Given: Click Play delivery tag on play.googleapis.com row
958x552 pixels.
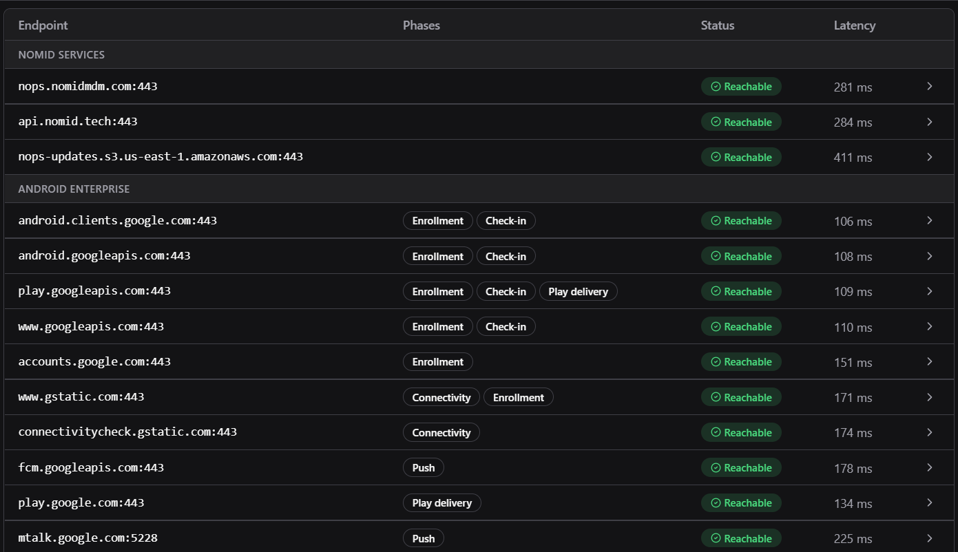Looking at the screenshot, I should click(579, 292).
